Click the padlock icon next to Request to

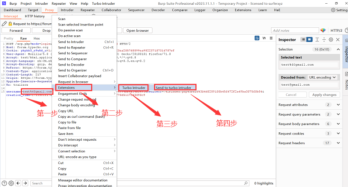pyautogui.click(x=10, y=24)
